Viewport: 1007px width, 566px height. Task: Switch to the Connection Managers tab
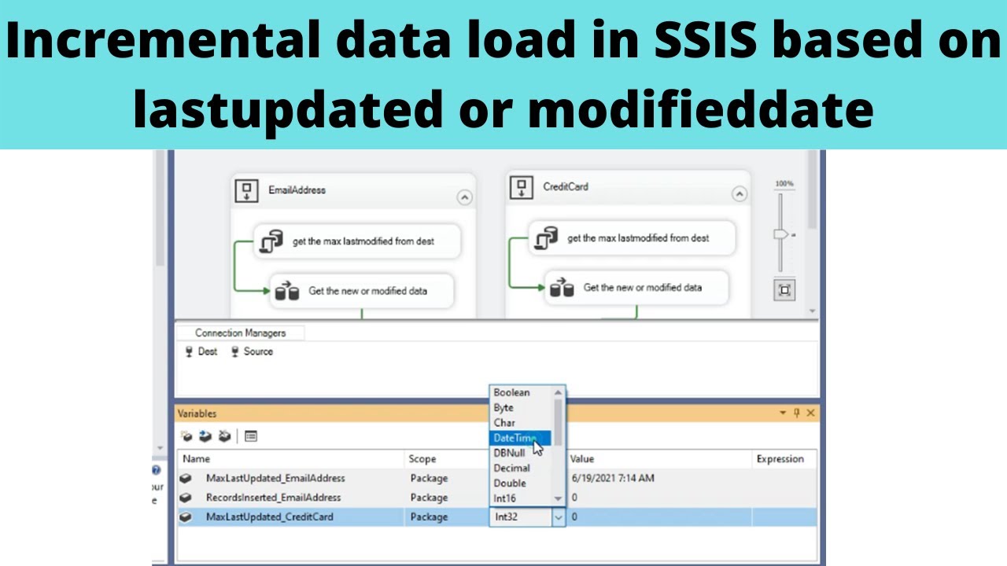click(x=240, y=333)
